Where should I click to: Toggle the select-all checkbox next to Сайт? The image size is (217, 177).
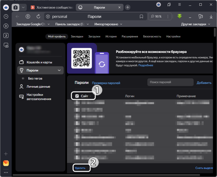[x=77, y=96]
